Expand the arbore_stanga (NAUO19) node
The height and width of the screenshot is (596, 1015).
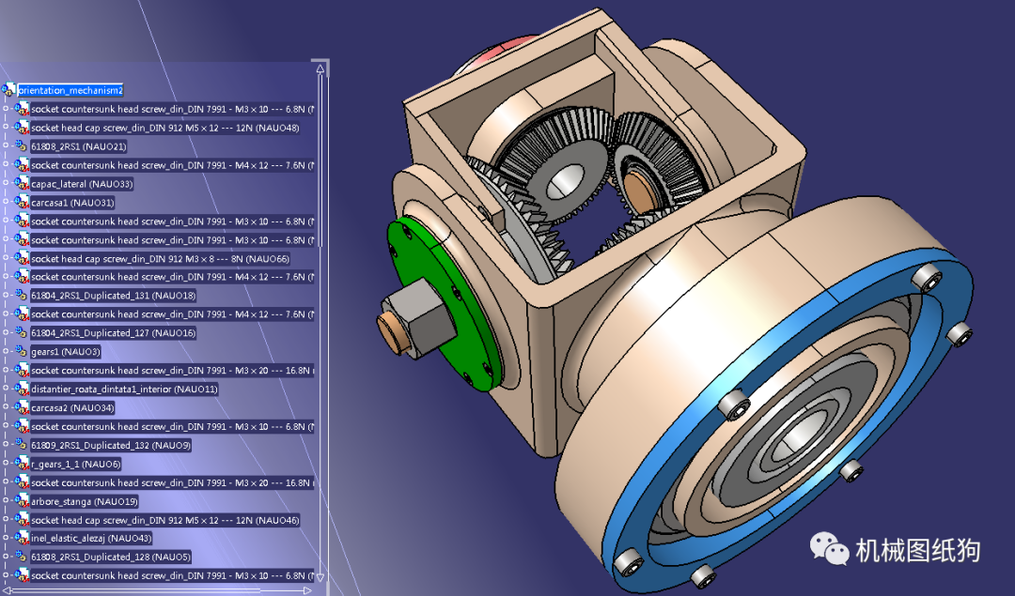[x=6, y=501]
